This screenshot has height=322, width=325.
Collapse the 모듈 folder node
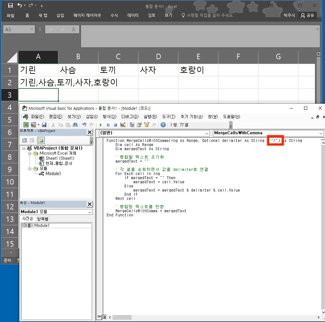point(30,169)
